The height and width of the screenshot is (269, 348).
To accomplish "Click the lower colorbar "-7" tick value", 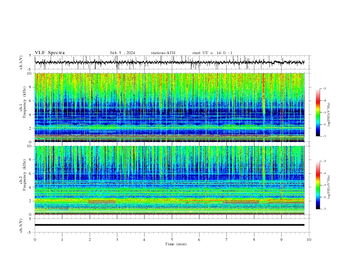I will tap(324, 209).
